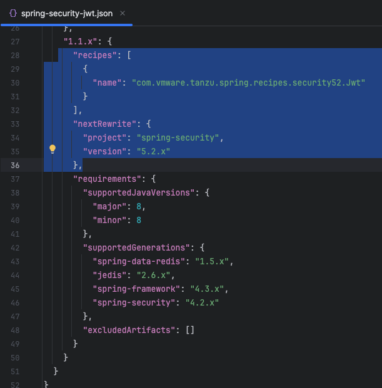The height and width of the screenshot is (388, 382).
Task: Click line number 27 in the gutter
Action: click(x=15, y=42)
